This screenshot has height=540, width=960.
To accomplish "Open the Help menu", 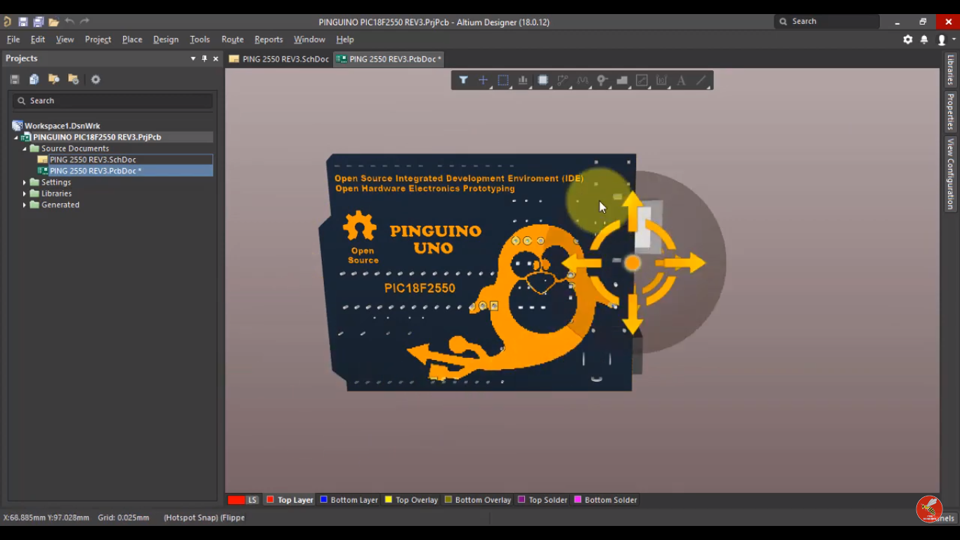I will coord(345,39).
